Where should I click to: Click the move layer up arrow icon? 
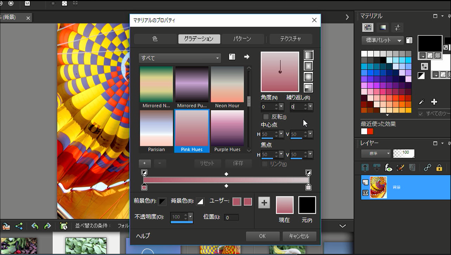(365, 168)
